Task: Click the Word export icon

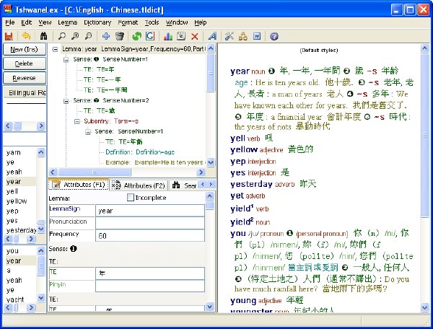Action: pyautogui.click(x=257, y=36)
